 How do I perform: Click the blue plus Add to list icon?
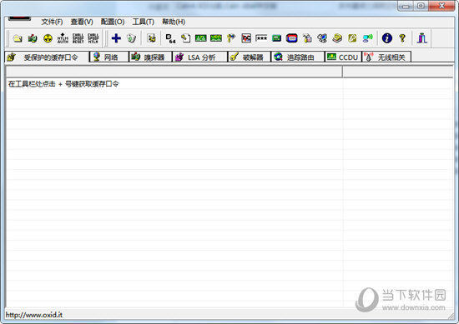tap(116, 38)
